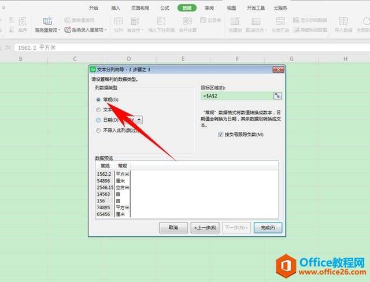370x282 pixels.
Task: Select the 常规(G) radio button
Action: [x=98, y=99]
